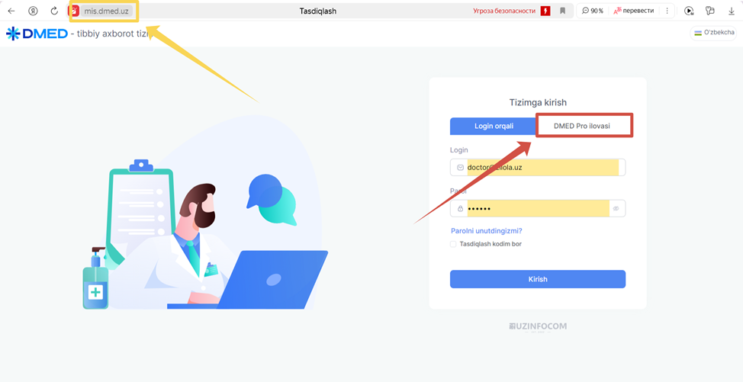Screen dimensions: 743x382
Task: Open the downloads arrow icon
Action: (x=731, y=11)
